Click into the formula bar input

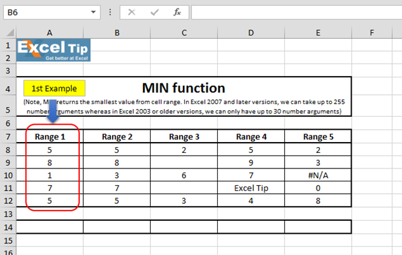296,12
